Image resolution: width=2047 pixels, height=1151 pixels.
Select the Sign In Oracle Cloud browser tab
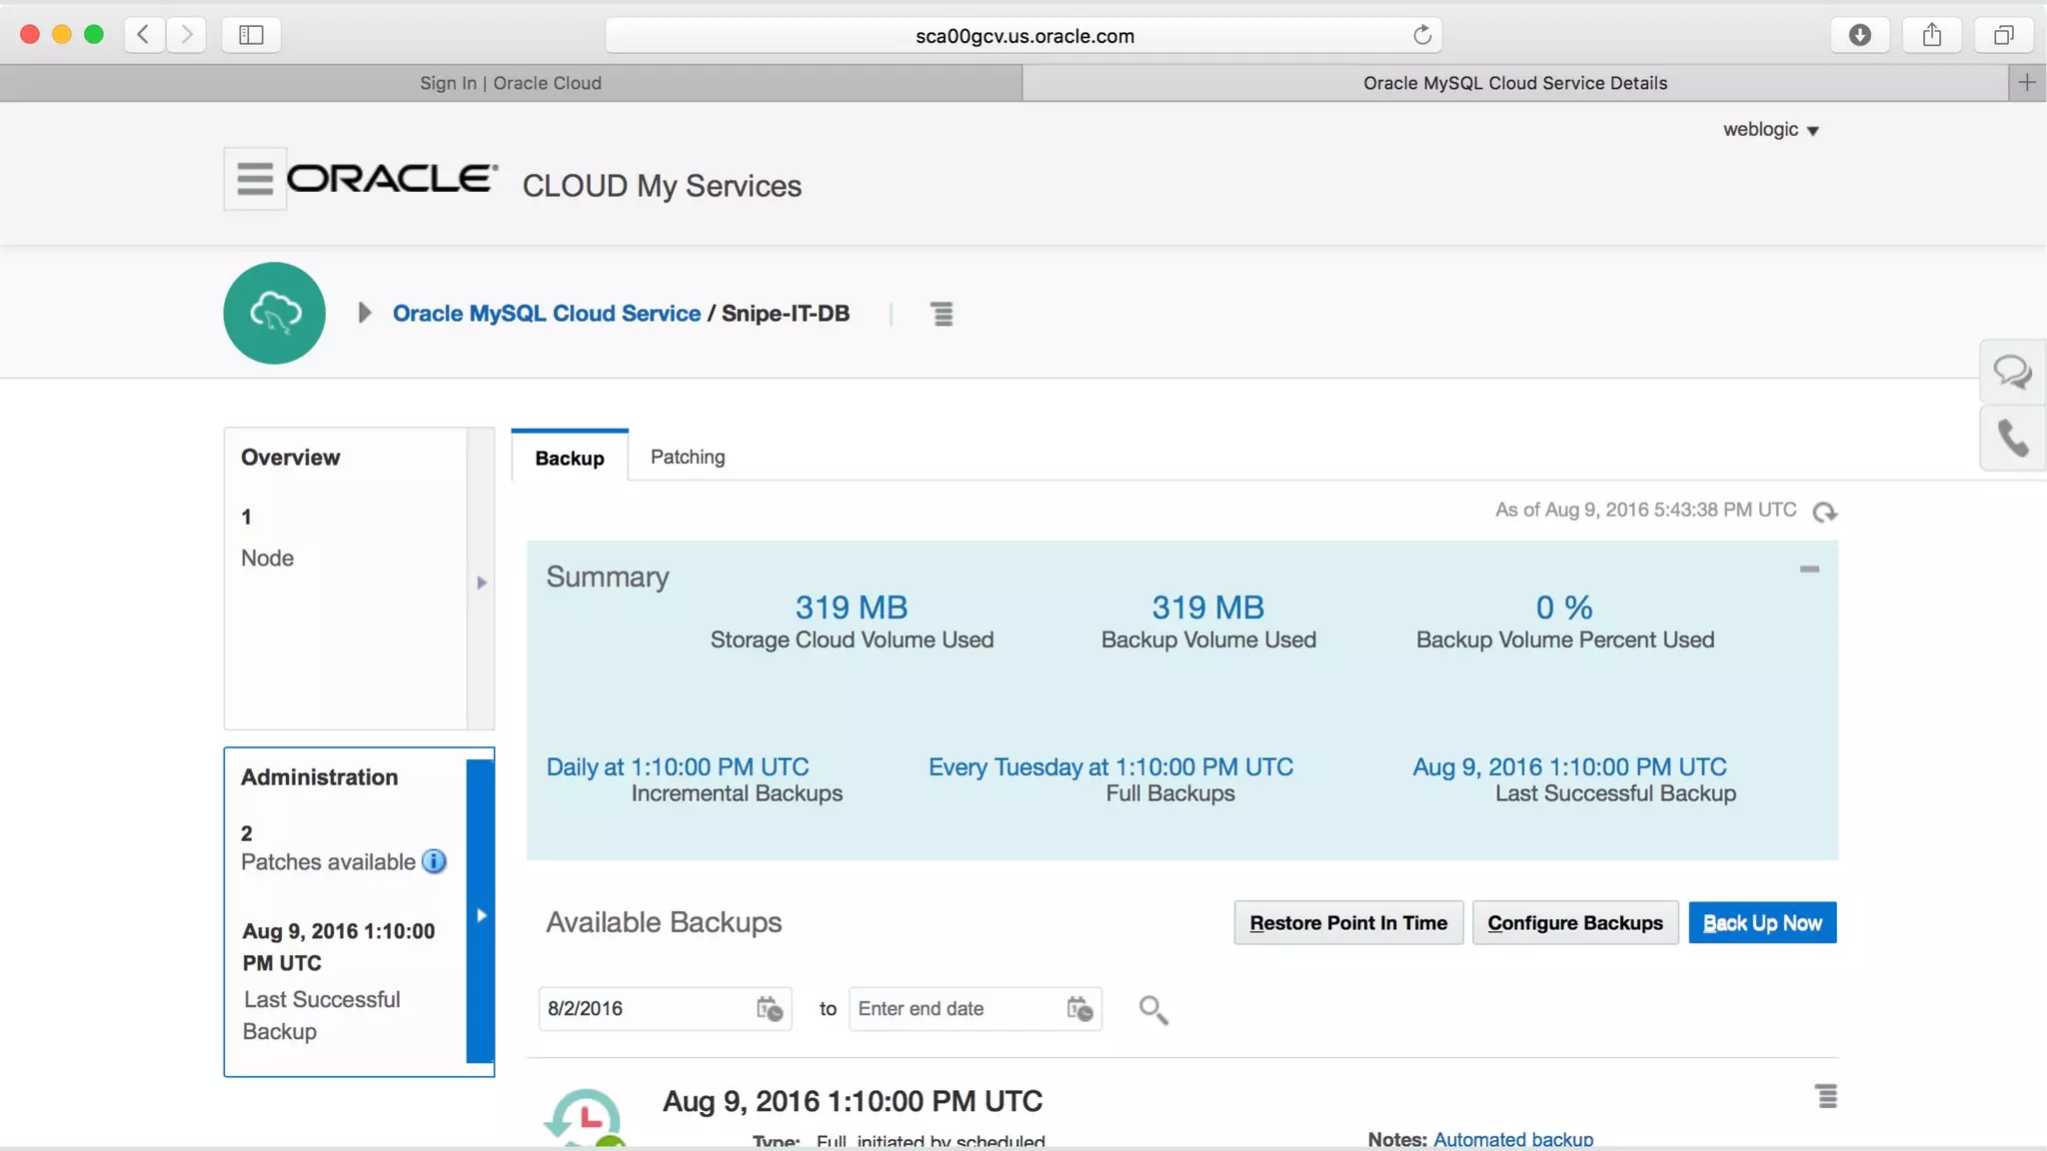coord(511,83)
